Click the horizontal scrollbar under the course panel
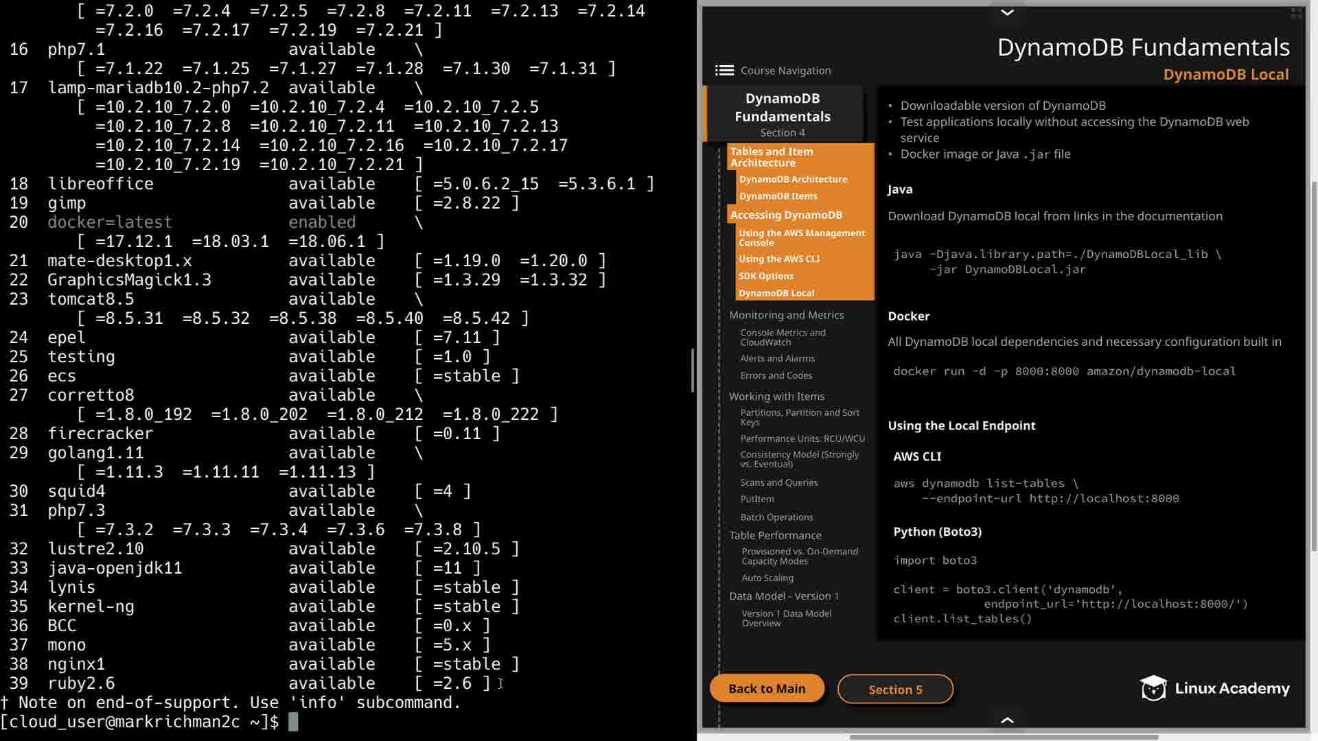1318x741 pixels. tap(1004, 737)
